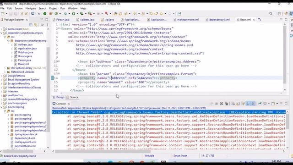This screenshot has height=165, width=293.
Task: Click Display Selected Console monitor icon
Action: point(265,104)
